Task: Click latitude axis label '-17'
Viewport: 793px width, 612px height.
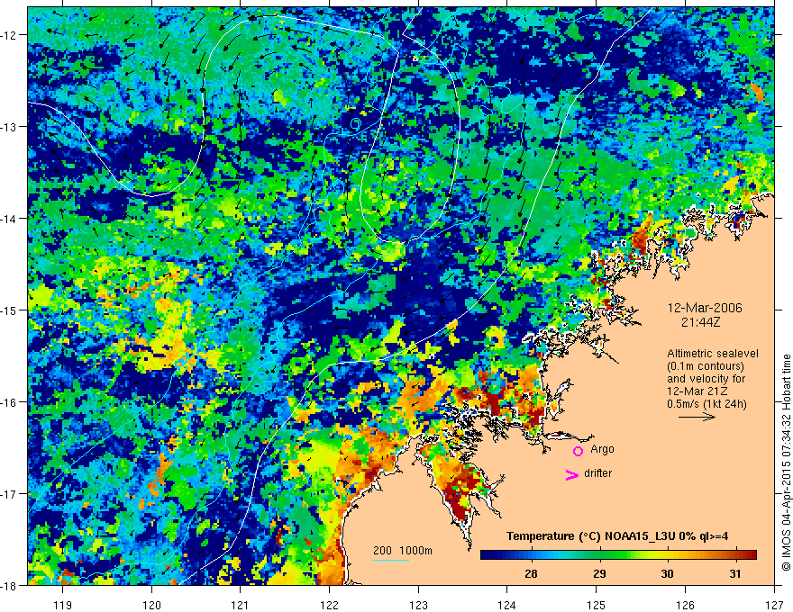Action: coord(9,494)
